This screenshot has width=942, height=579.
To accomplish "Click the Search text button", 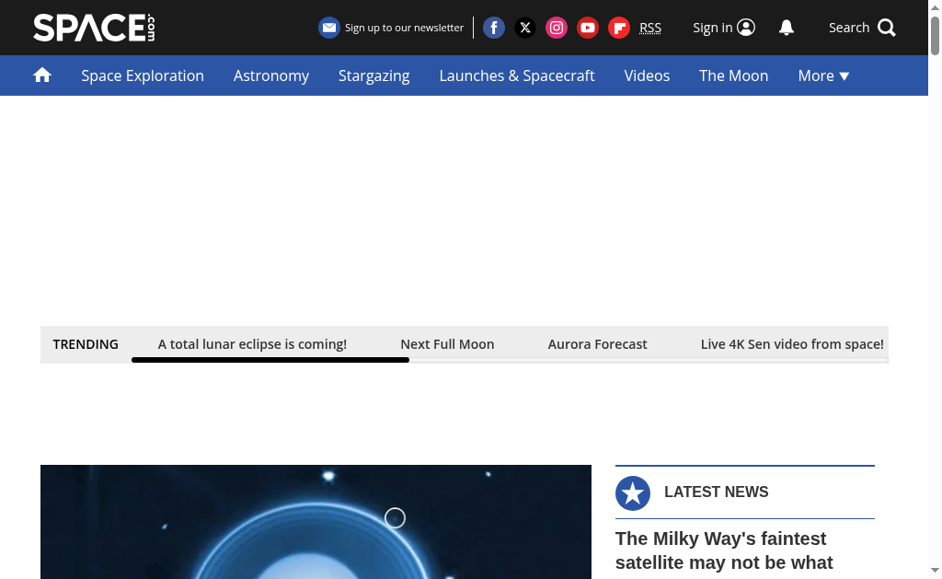I will [x=849, y=28].
